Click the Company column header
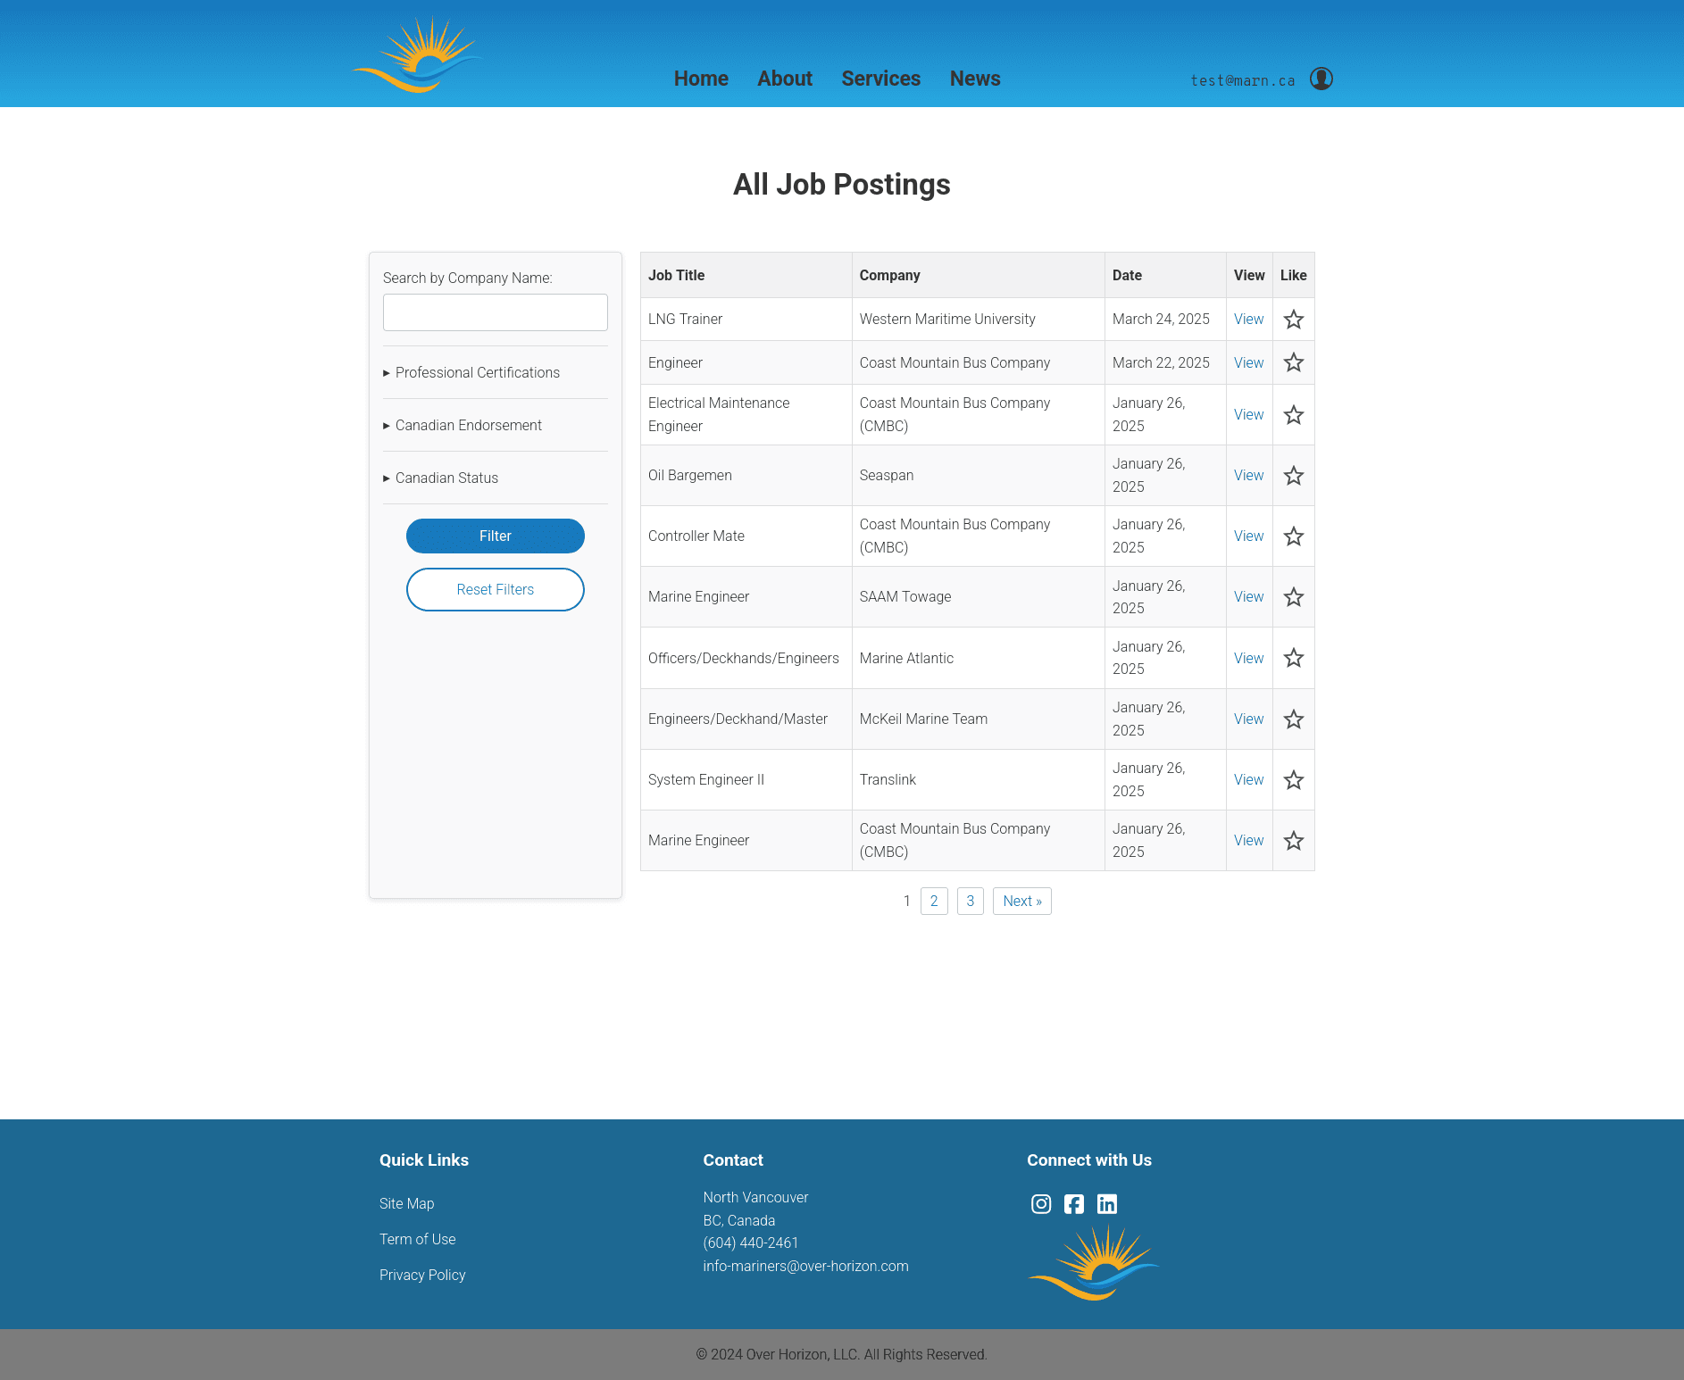This screenshot has height=1380, width=1684. pos(978,275)
